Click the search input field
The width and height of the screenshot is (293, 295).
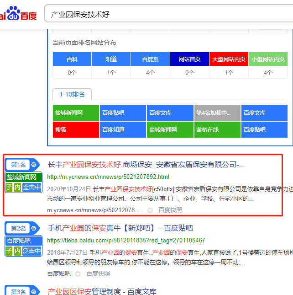click(x=168, y=14)
